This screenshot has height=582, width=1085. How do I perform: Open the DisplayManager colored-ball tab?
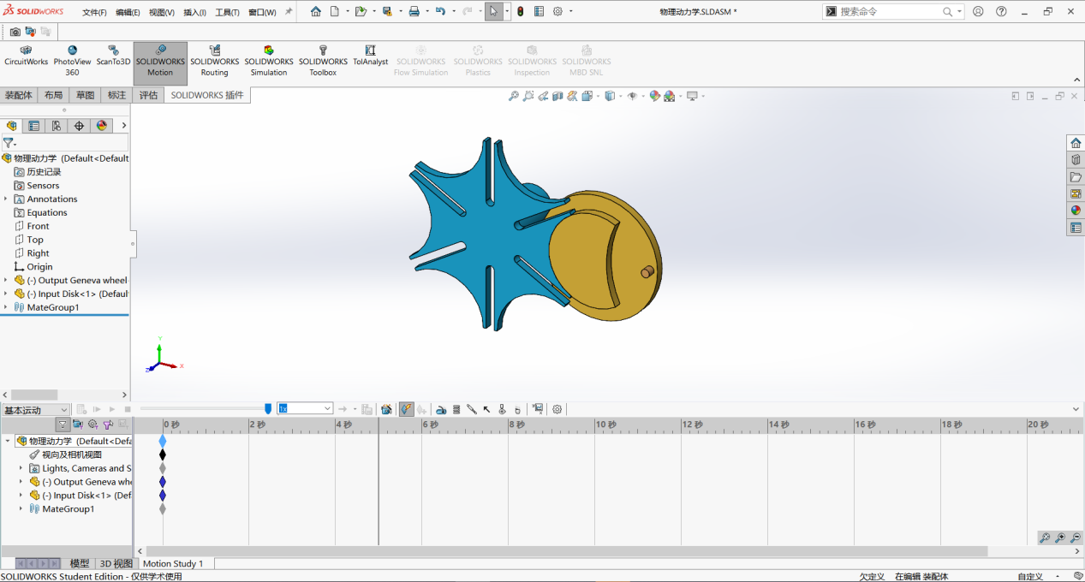101,125
